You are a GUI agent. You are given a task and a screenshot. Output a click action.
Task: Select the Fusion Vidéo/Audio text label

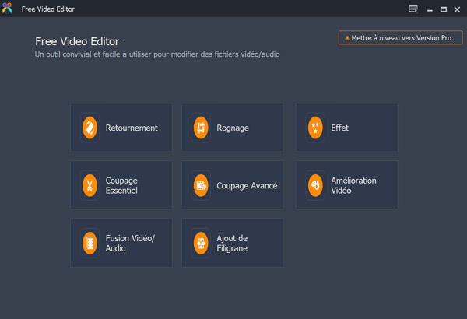[130, 243]
